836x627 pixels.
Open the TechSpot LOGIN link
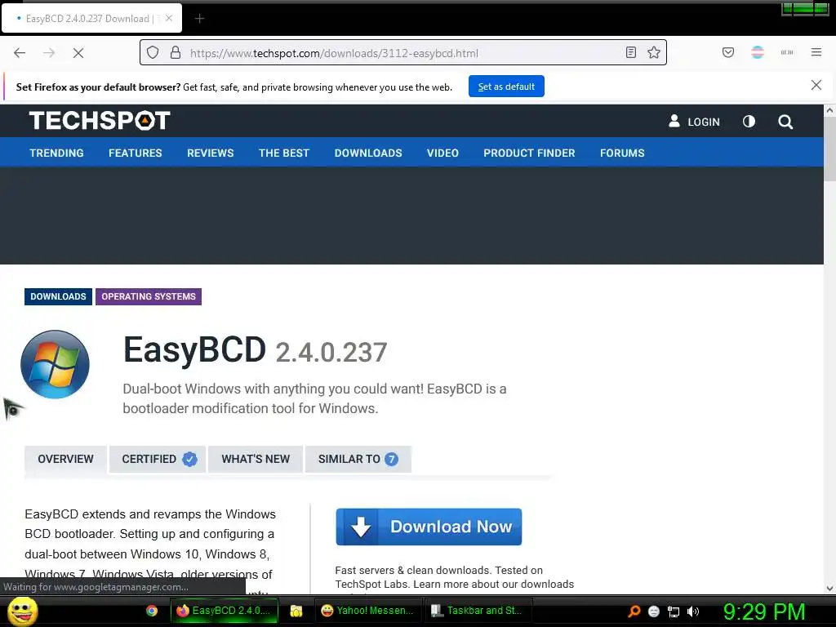pos(694,122)
